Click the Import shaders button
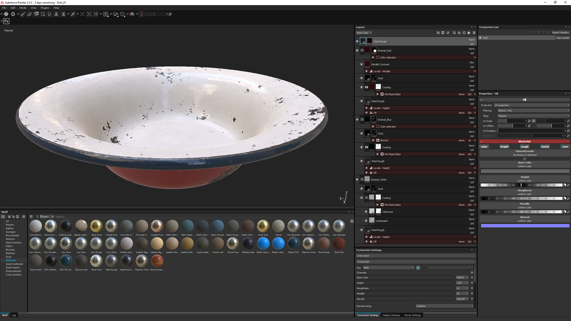571x321 pixels. (560, 33)
